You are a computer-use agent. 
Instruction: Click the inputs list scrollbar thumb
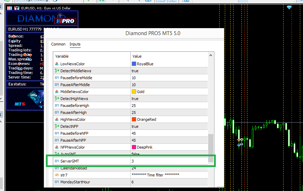pyautogui.click(x=211, y=148)
